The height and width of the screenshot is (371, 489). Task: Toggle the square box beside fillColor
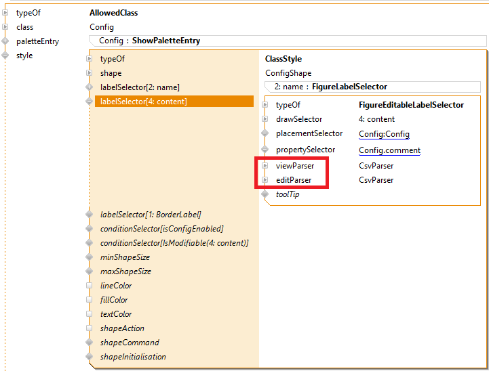(x=89, y=300)
